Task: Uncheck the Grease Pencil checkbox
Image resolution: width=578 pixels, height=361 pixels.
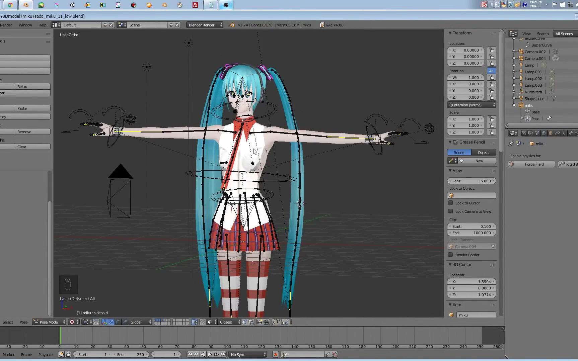Action: click(455, 142)
